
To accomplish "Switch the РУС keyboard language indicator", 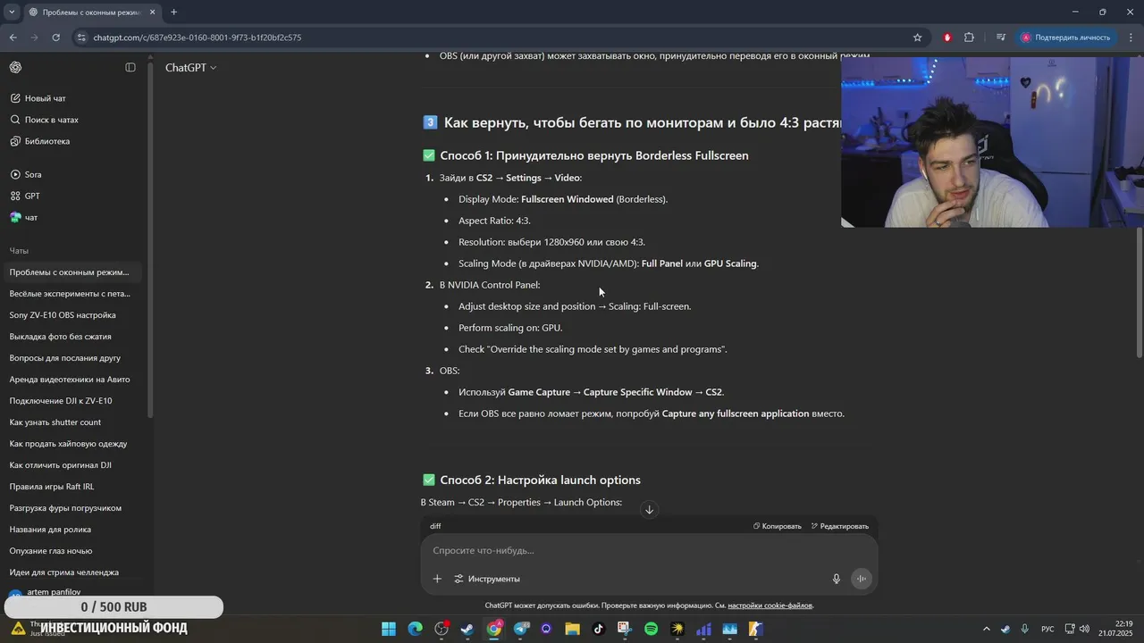I will pyautogui.click(x=1047, y=629).
